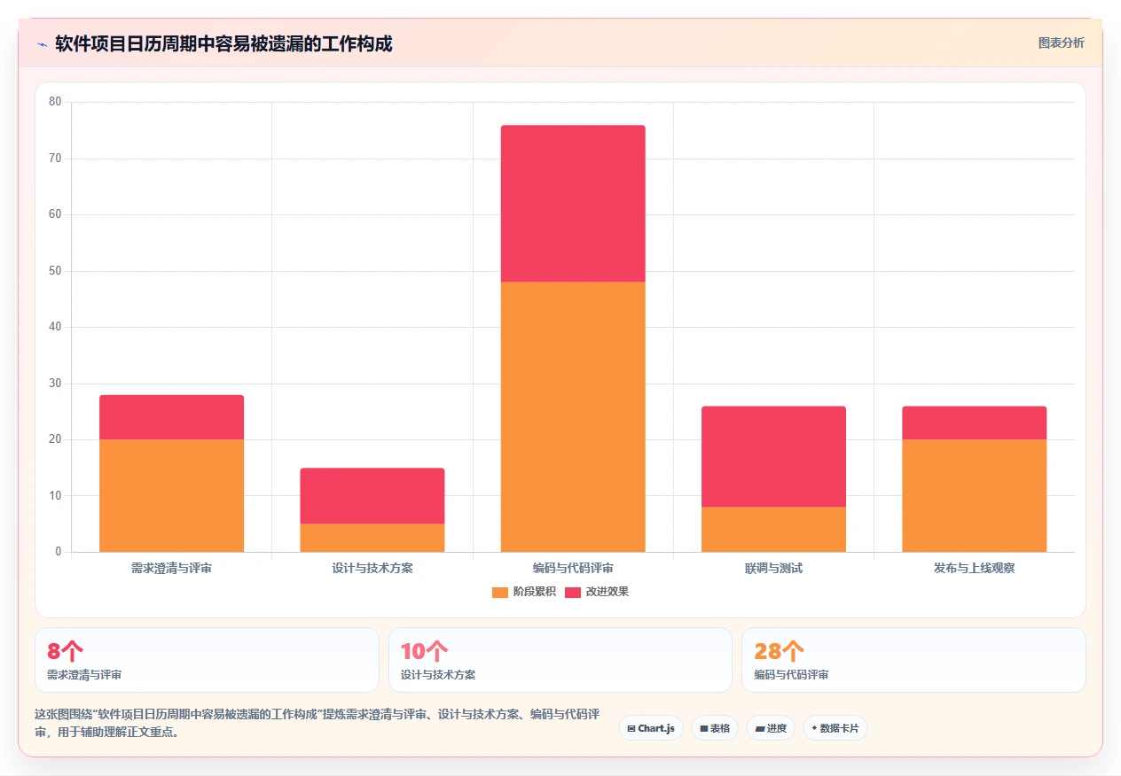1121x776 pixels.
Task: Toggle the 阶段累积 orange legend swatch
Action: pyautogui.click(x=500, y=592)
